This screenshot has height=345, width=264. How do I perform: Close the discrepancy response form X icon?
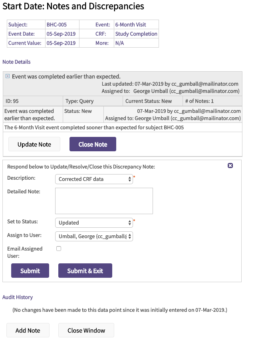point(230,166)
